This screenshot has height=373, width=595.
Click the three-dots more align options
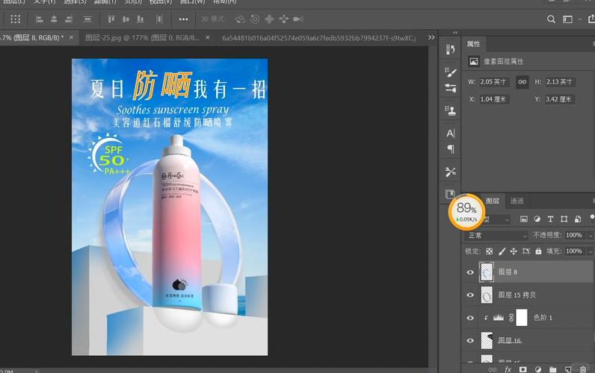click(x=184, y=19)
